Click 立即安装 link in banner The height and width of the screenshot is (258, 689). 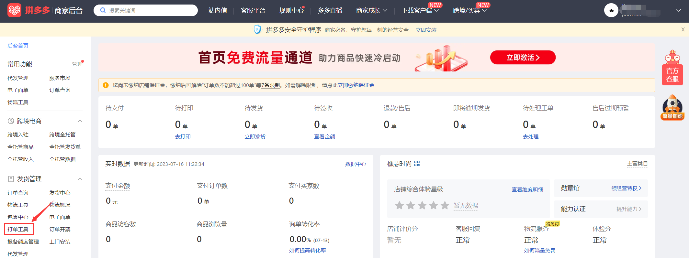[x=426, y=30]
